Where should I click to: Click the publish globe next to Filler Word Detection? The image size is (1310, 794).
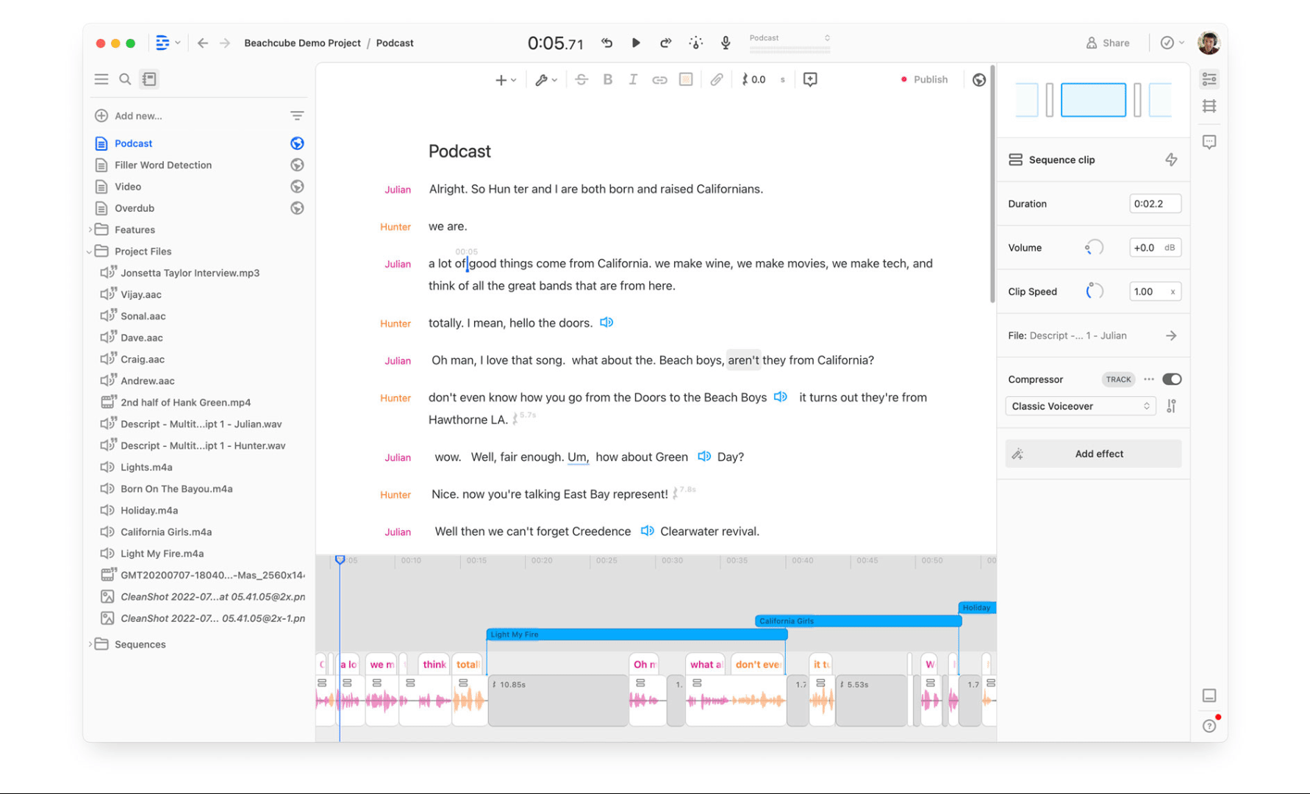click(297, 165)
